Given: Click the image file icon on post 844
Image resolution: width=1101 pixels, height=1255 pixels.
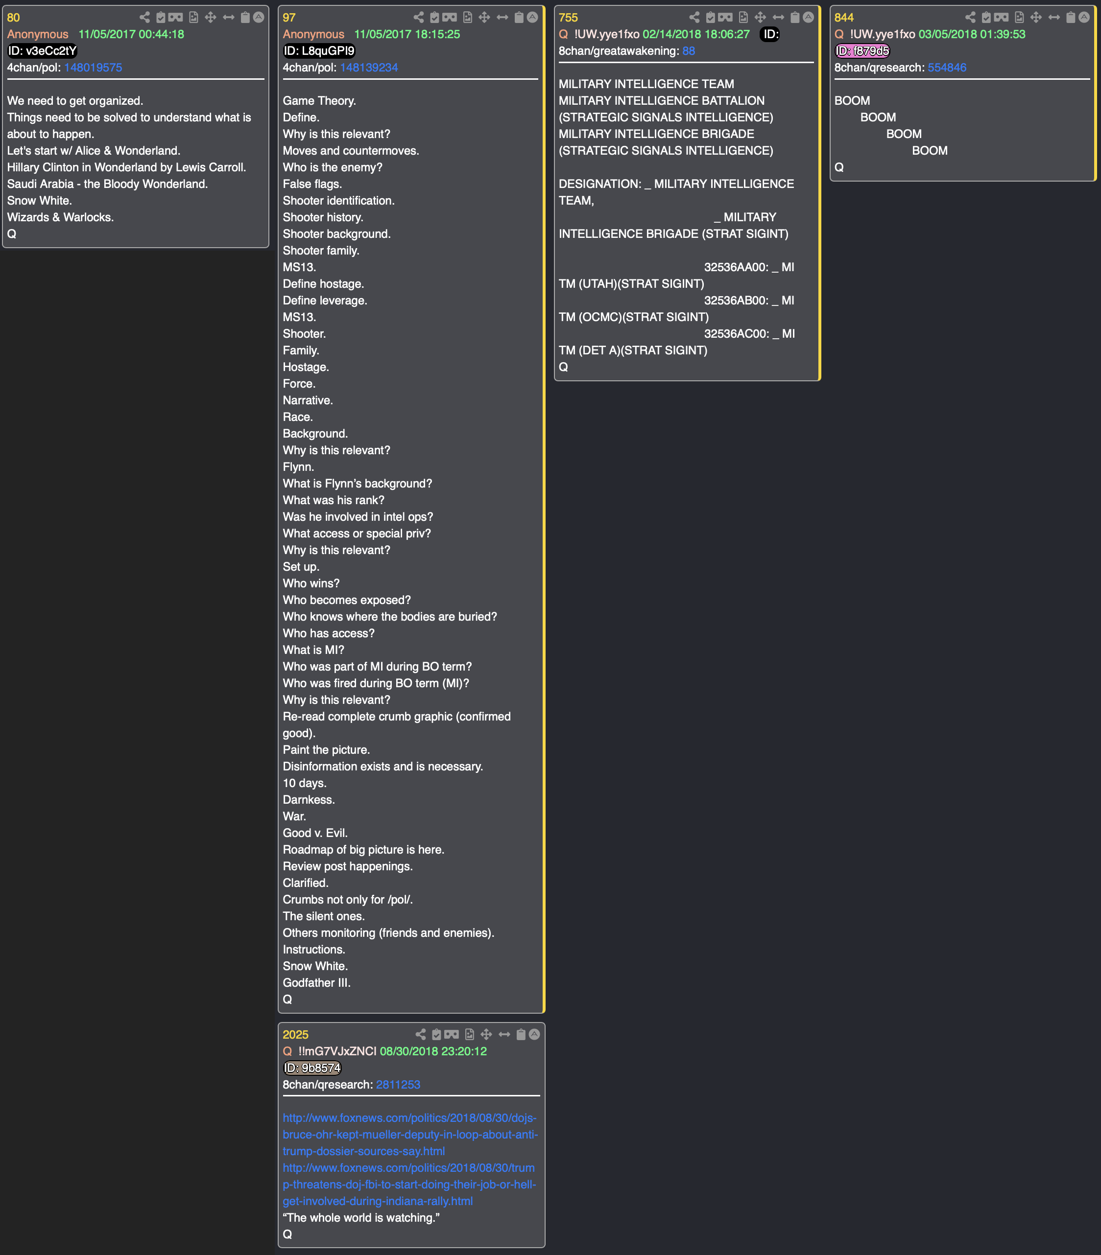Looking at the screenshot, I should tap(1019, 17).
